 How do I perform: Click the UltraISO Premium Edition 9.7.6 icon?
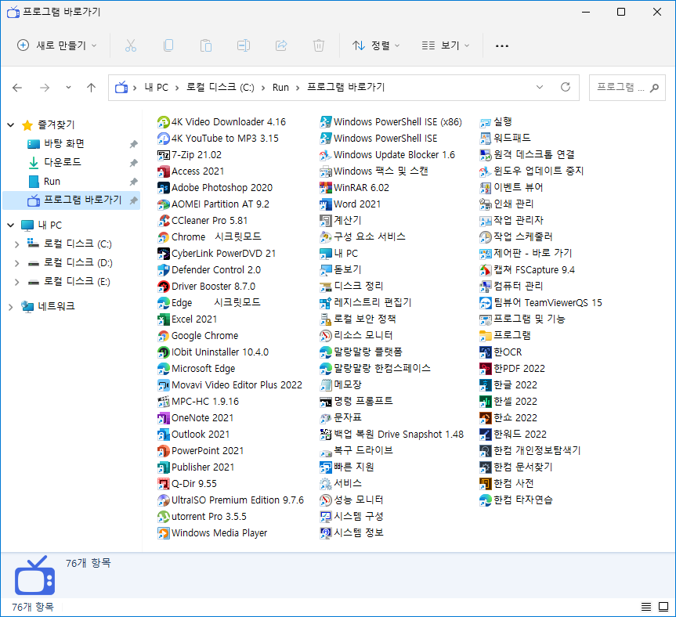click(x=164, y=500)
